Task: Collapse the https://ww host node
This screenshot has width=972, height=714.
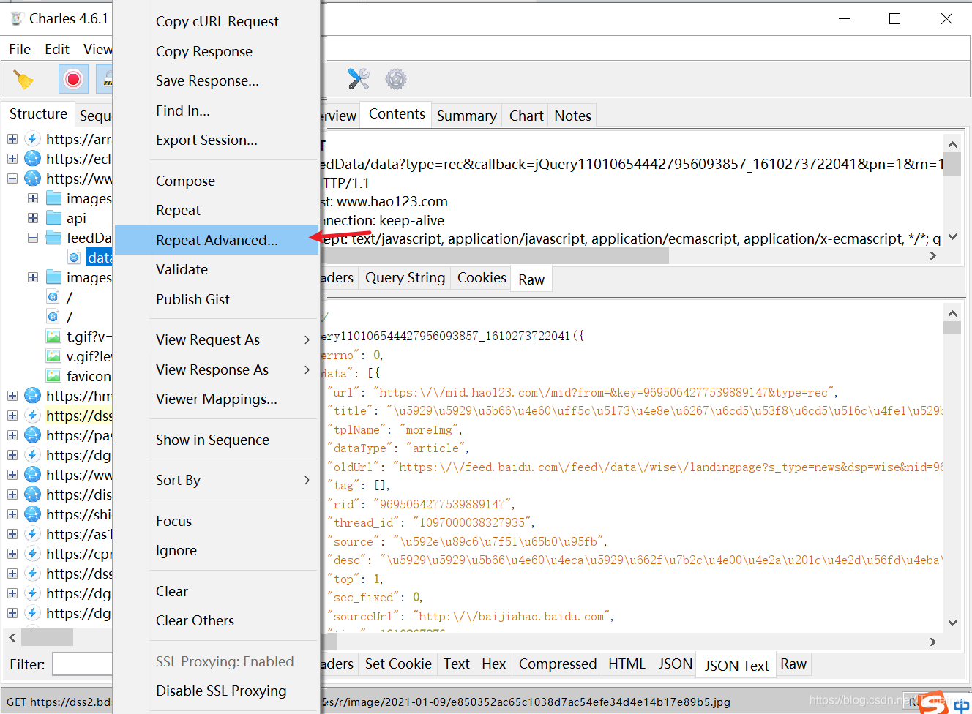Action: [x=12, y=178]
